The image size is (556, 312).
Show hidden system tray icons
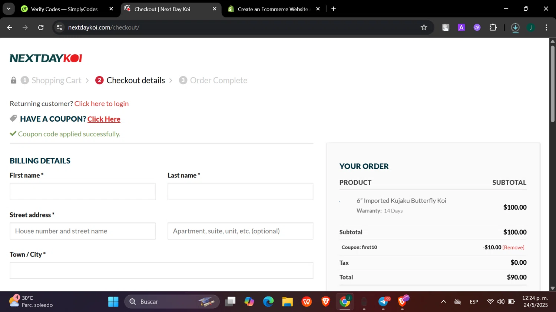(443, 302)
